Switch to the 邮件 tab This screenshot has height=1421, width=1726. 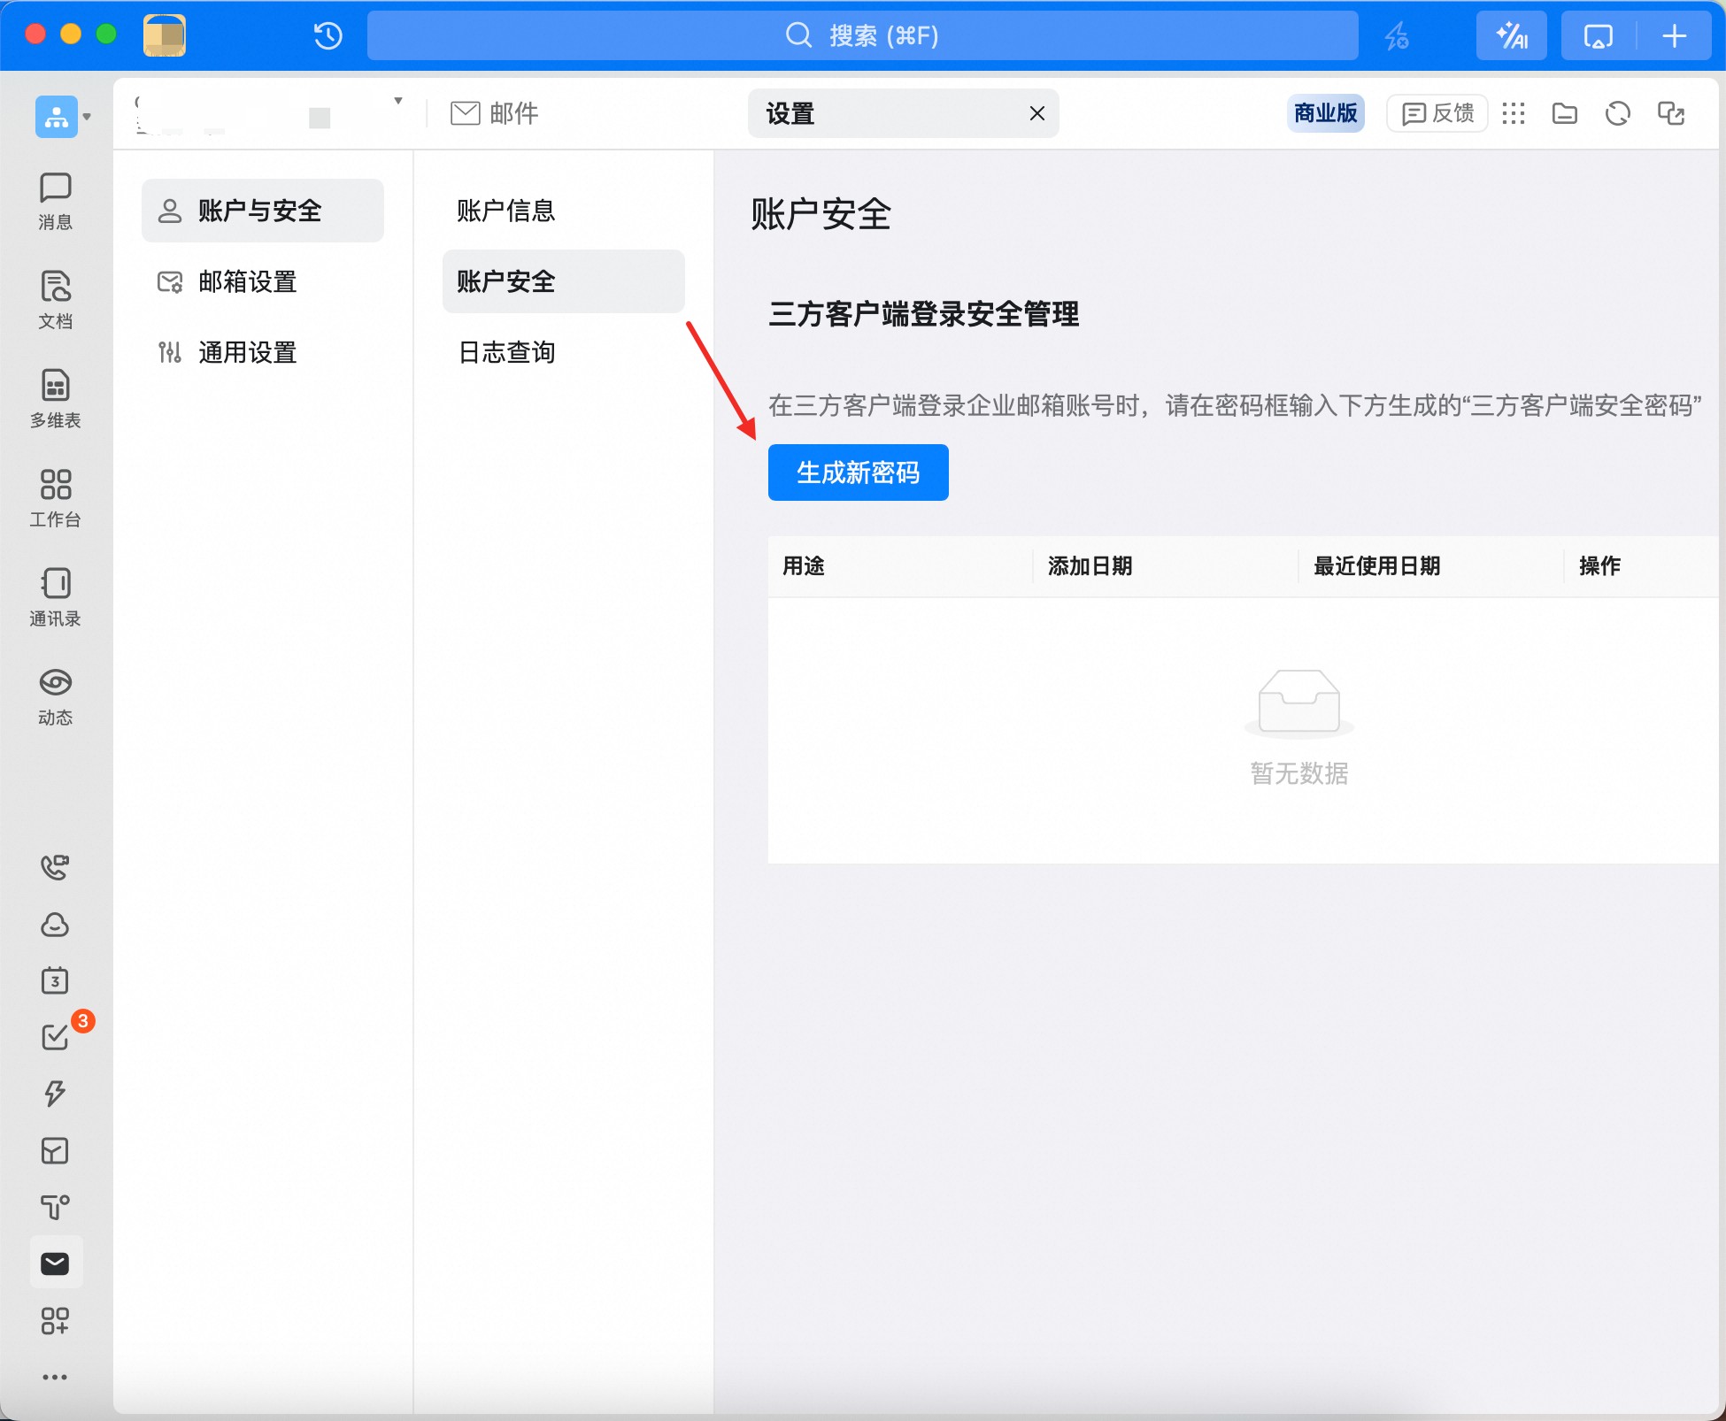[495, 113]
